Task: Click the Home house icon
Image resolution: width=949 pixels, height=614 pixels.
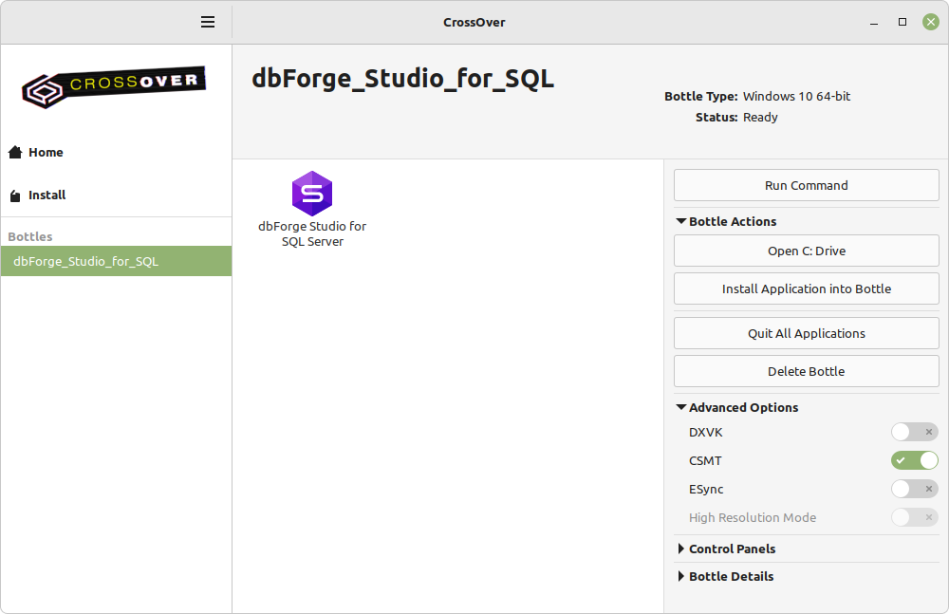Action: (x=15, y=153)
